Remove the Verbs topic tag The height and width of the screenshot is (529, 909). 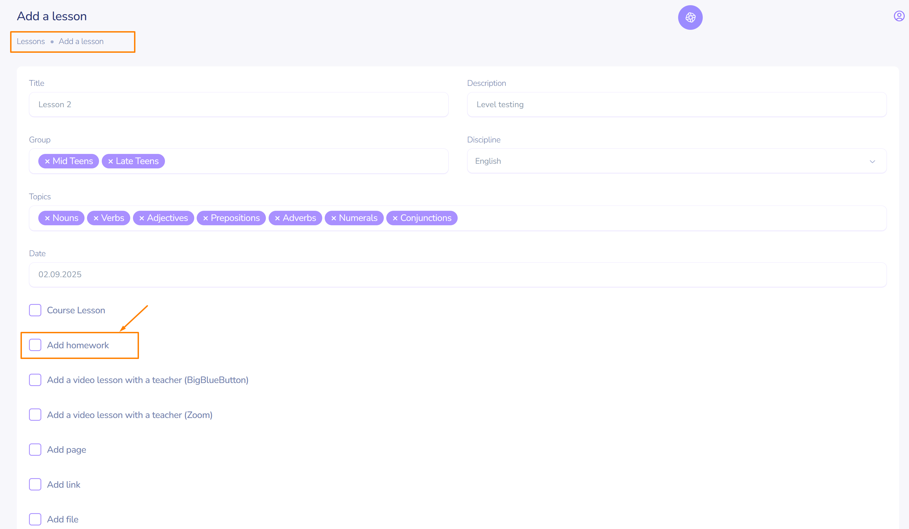[96, 218]
